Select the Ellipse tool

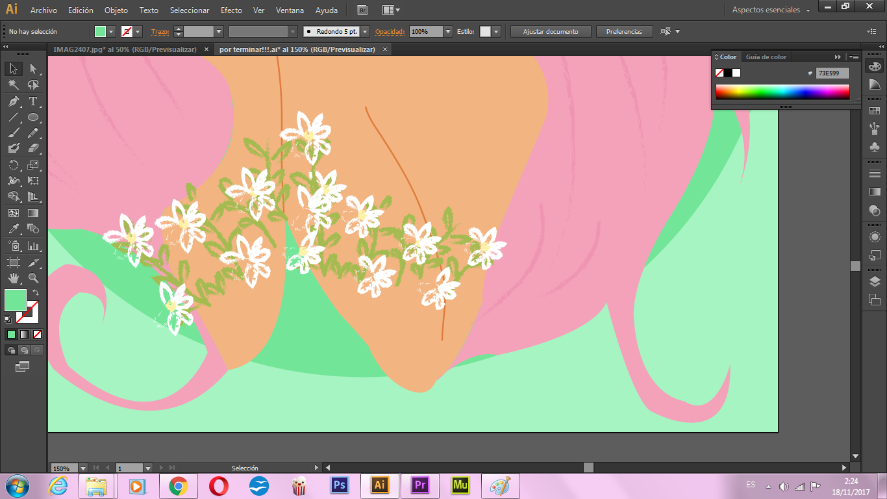33,117
